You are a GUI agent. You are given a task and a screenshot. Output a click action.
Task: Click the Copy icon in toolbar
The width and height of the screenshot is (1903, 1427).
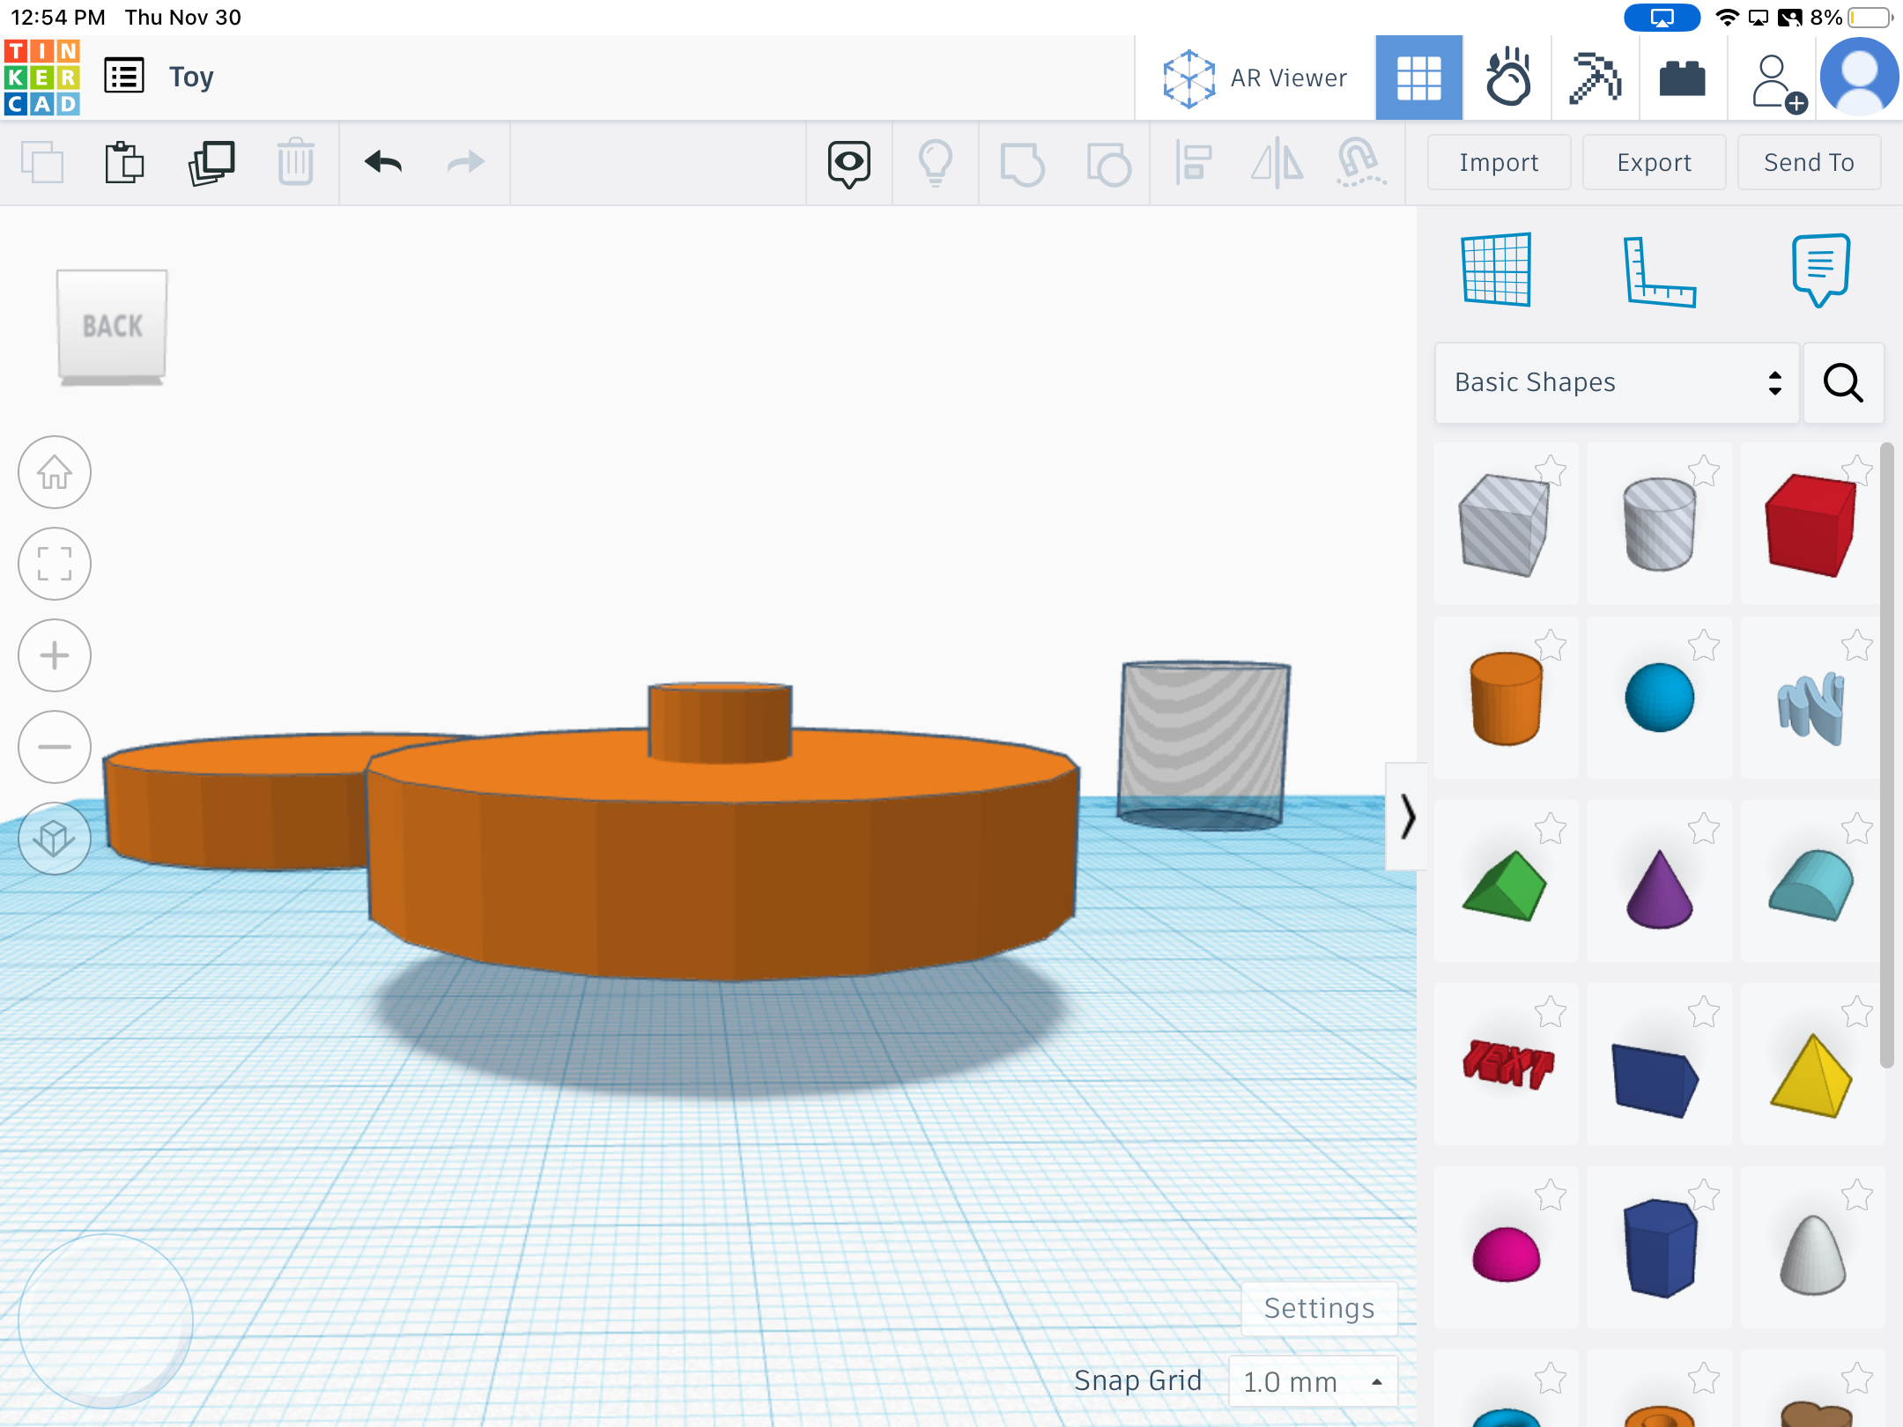click(x=42, y=163)
